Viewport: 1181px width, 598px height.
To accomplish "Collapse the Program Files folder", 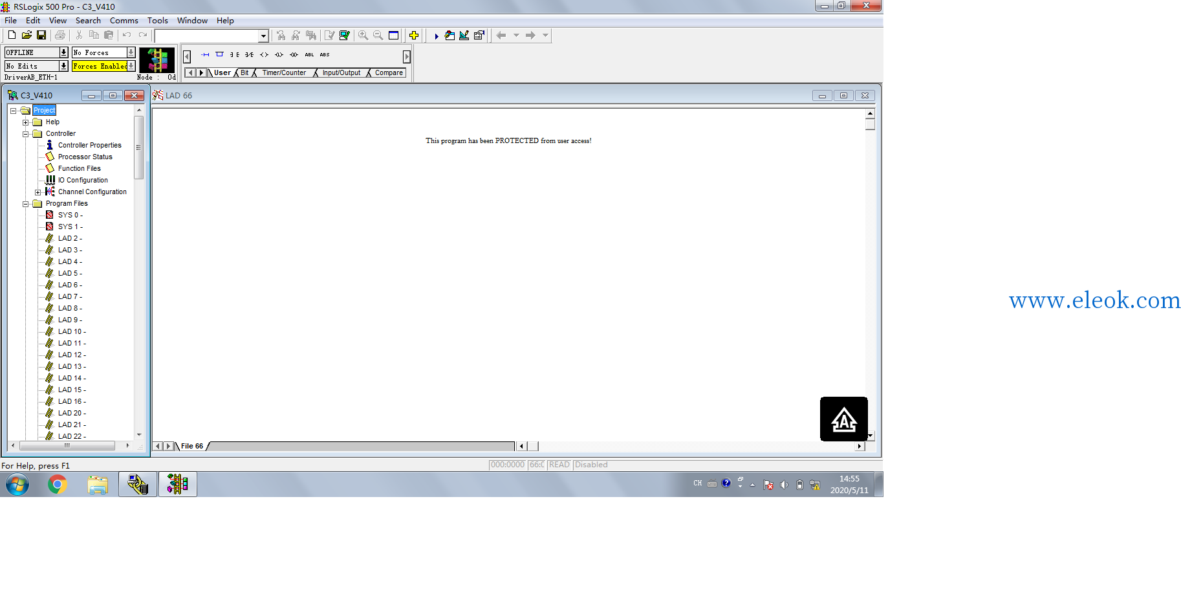I will pos(26,204).
